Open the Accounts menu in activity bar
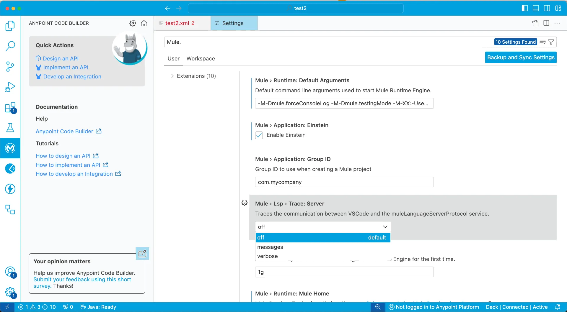Image resolution: width=567 pixels, height=312 pixels. (10, 272)
